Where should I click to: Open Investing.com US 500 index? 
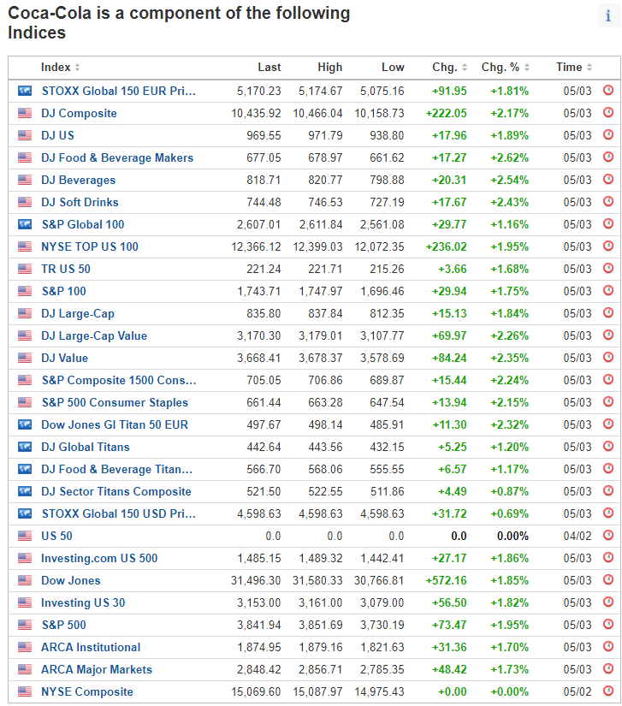pos(99,558)
